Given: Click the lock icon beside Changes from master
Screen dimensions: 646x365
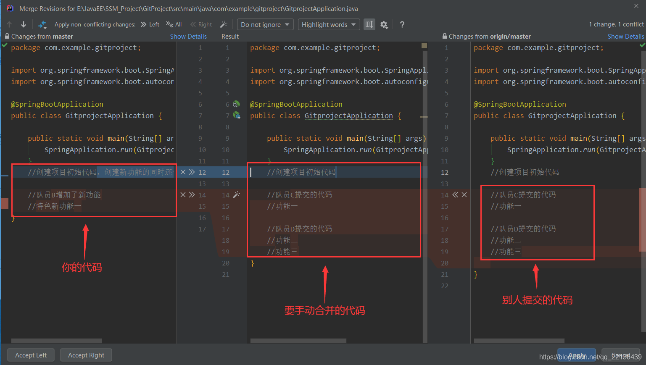Looking at the screenshot, I should pos(7,36).
